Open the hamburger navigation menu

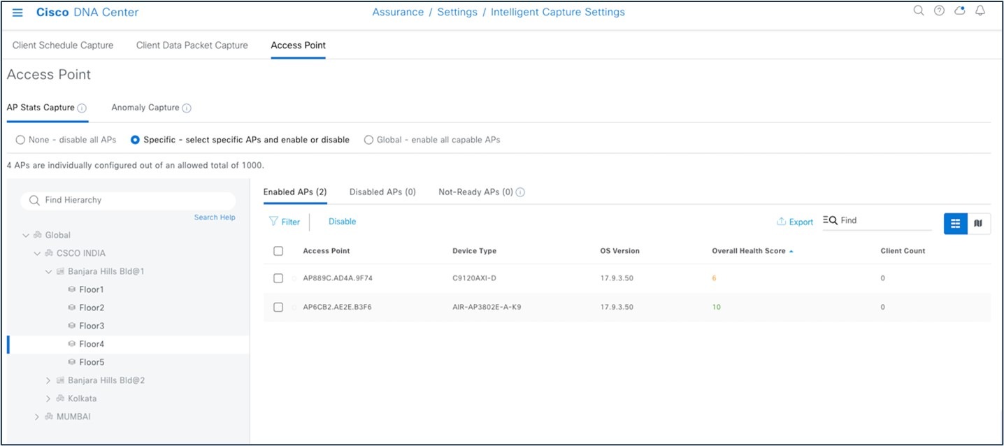click(17, 12)
